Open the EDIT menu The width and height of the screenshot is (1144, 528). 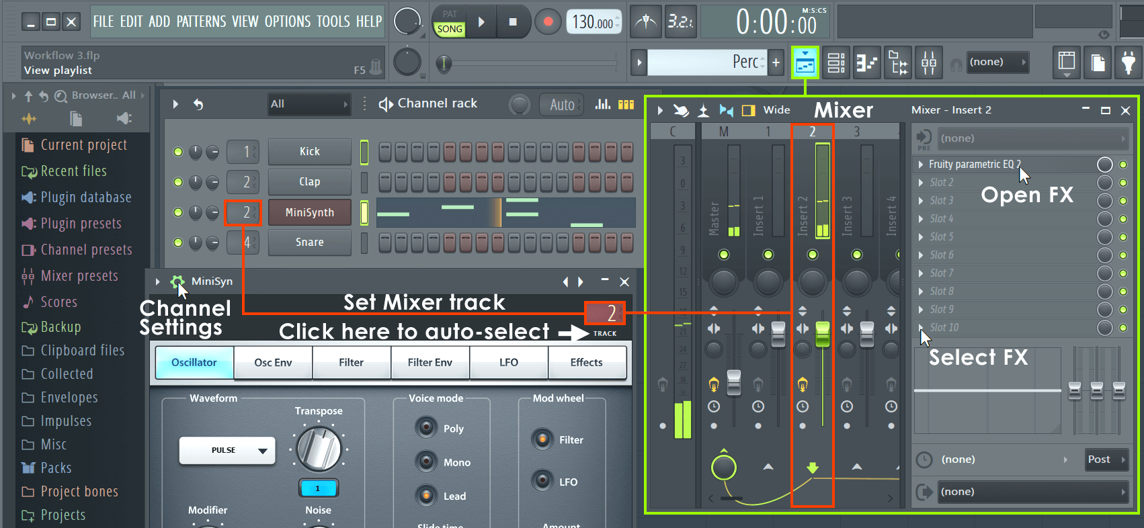click(131, 21)
